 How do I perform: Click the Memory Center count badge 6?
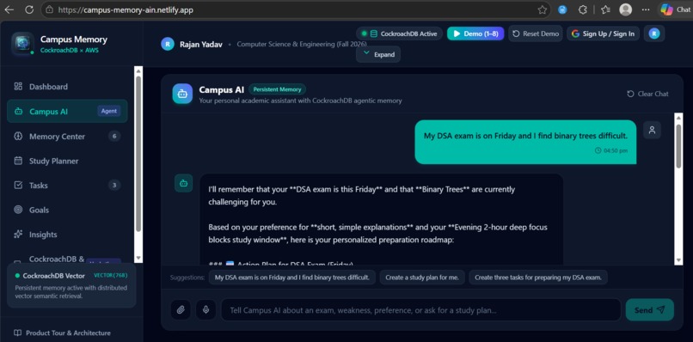tap(114, 136)
